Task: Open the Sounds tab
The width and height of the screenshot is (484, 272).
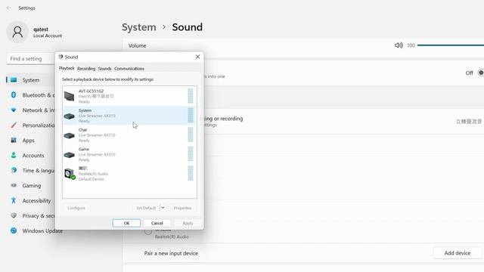Action: coord(104,69)
